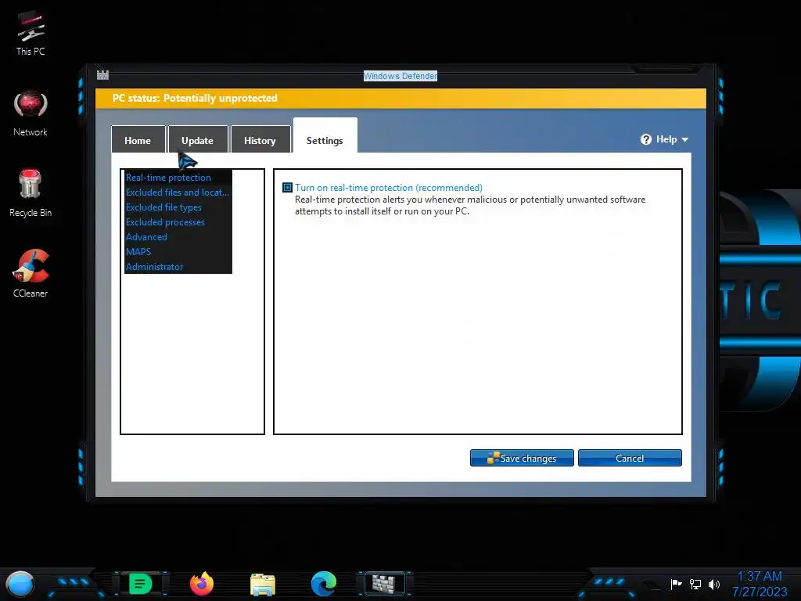801x601 pixels.
Task: Switch to the Home tab
Action: point(138,139)
